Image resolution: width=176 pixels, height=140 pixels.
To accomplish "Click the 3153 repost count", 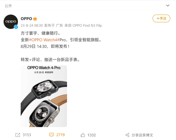I will (27, 135).
